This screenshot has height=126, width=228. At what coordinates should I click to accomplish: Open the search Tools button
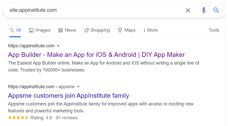214,30
